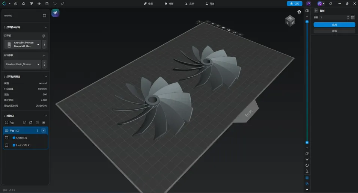Collapse the 打印时间预估 section

[46, 77]
